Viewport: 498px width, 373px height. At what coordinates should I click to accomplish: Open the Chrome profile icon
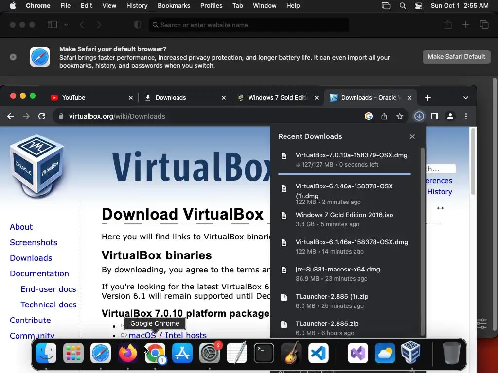coord(450,116)
